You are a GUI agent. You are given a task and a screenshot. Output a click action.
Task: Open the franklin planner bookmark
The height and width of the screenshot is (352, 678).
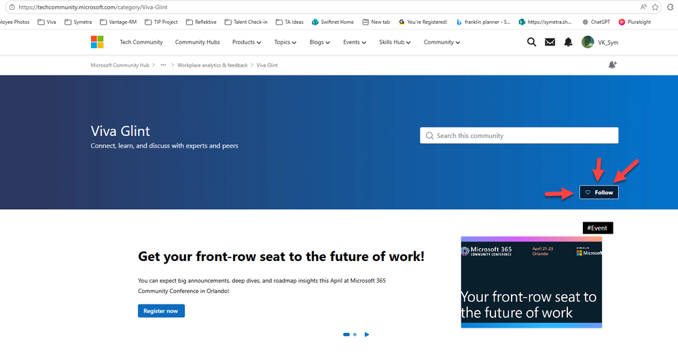click(483, 22)
